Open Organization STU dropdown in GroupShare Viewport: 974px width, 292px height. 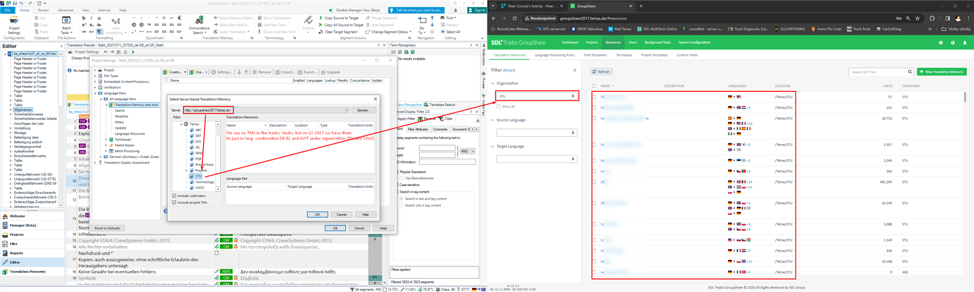pos(537,96)
